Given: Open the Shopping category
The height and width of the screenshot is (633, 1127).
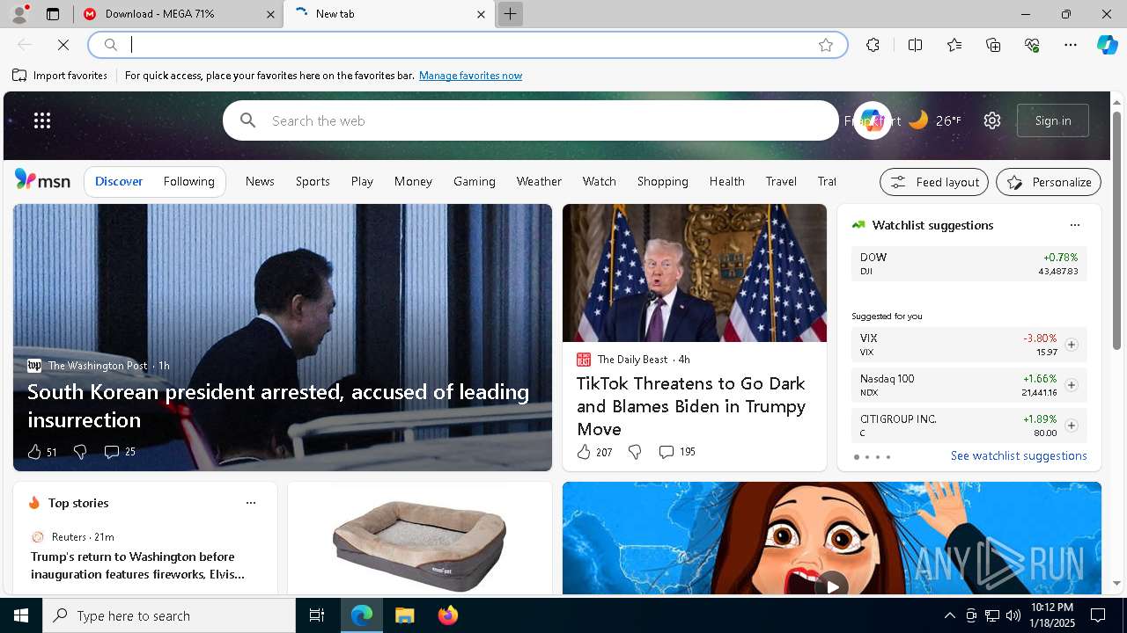Looking at the screenshot, I should pos(662,181).
